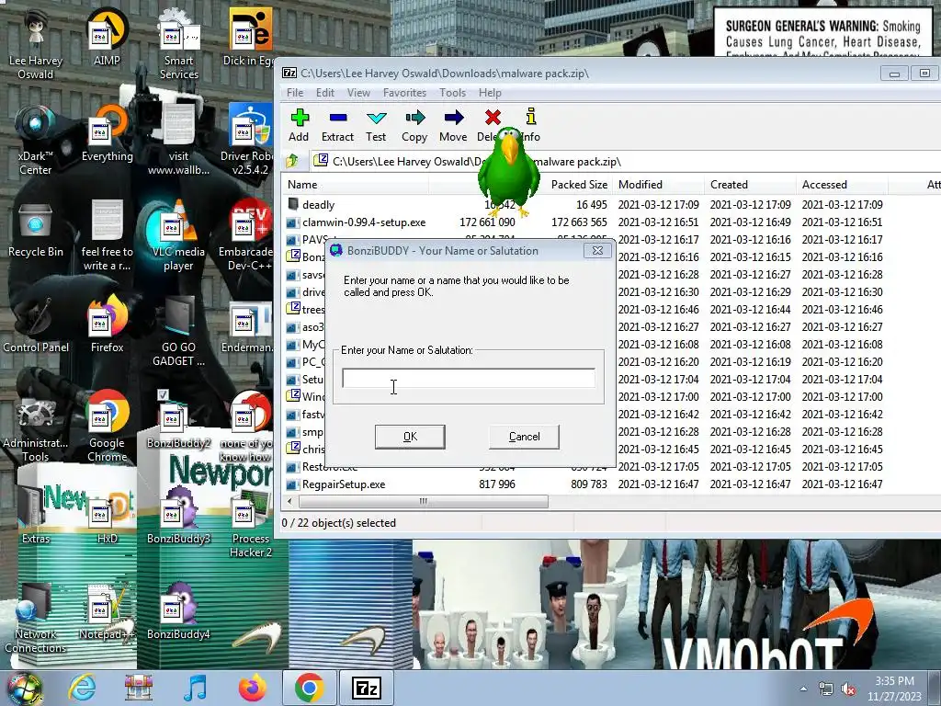Open the View menu in 7-Zip
This screenshot has width=941, height=706.
click(x=358, y=93)
